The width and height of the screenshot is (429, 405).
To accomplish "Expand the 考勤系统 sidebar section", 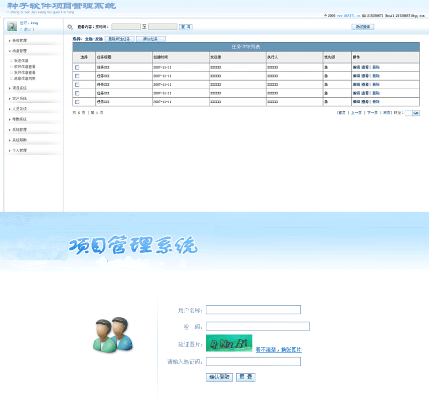I will click(x=19, y=119).
